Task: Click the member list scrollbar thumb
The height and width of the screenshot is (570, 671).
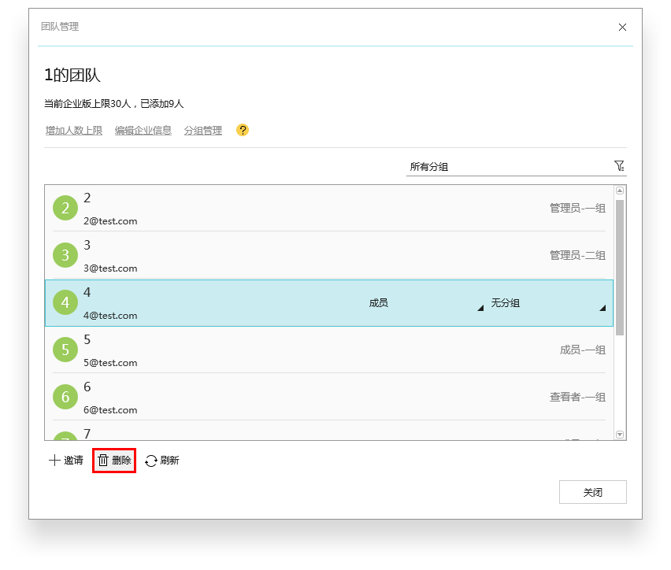Action: tap(620, 268)
